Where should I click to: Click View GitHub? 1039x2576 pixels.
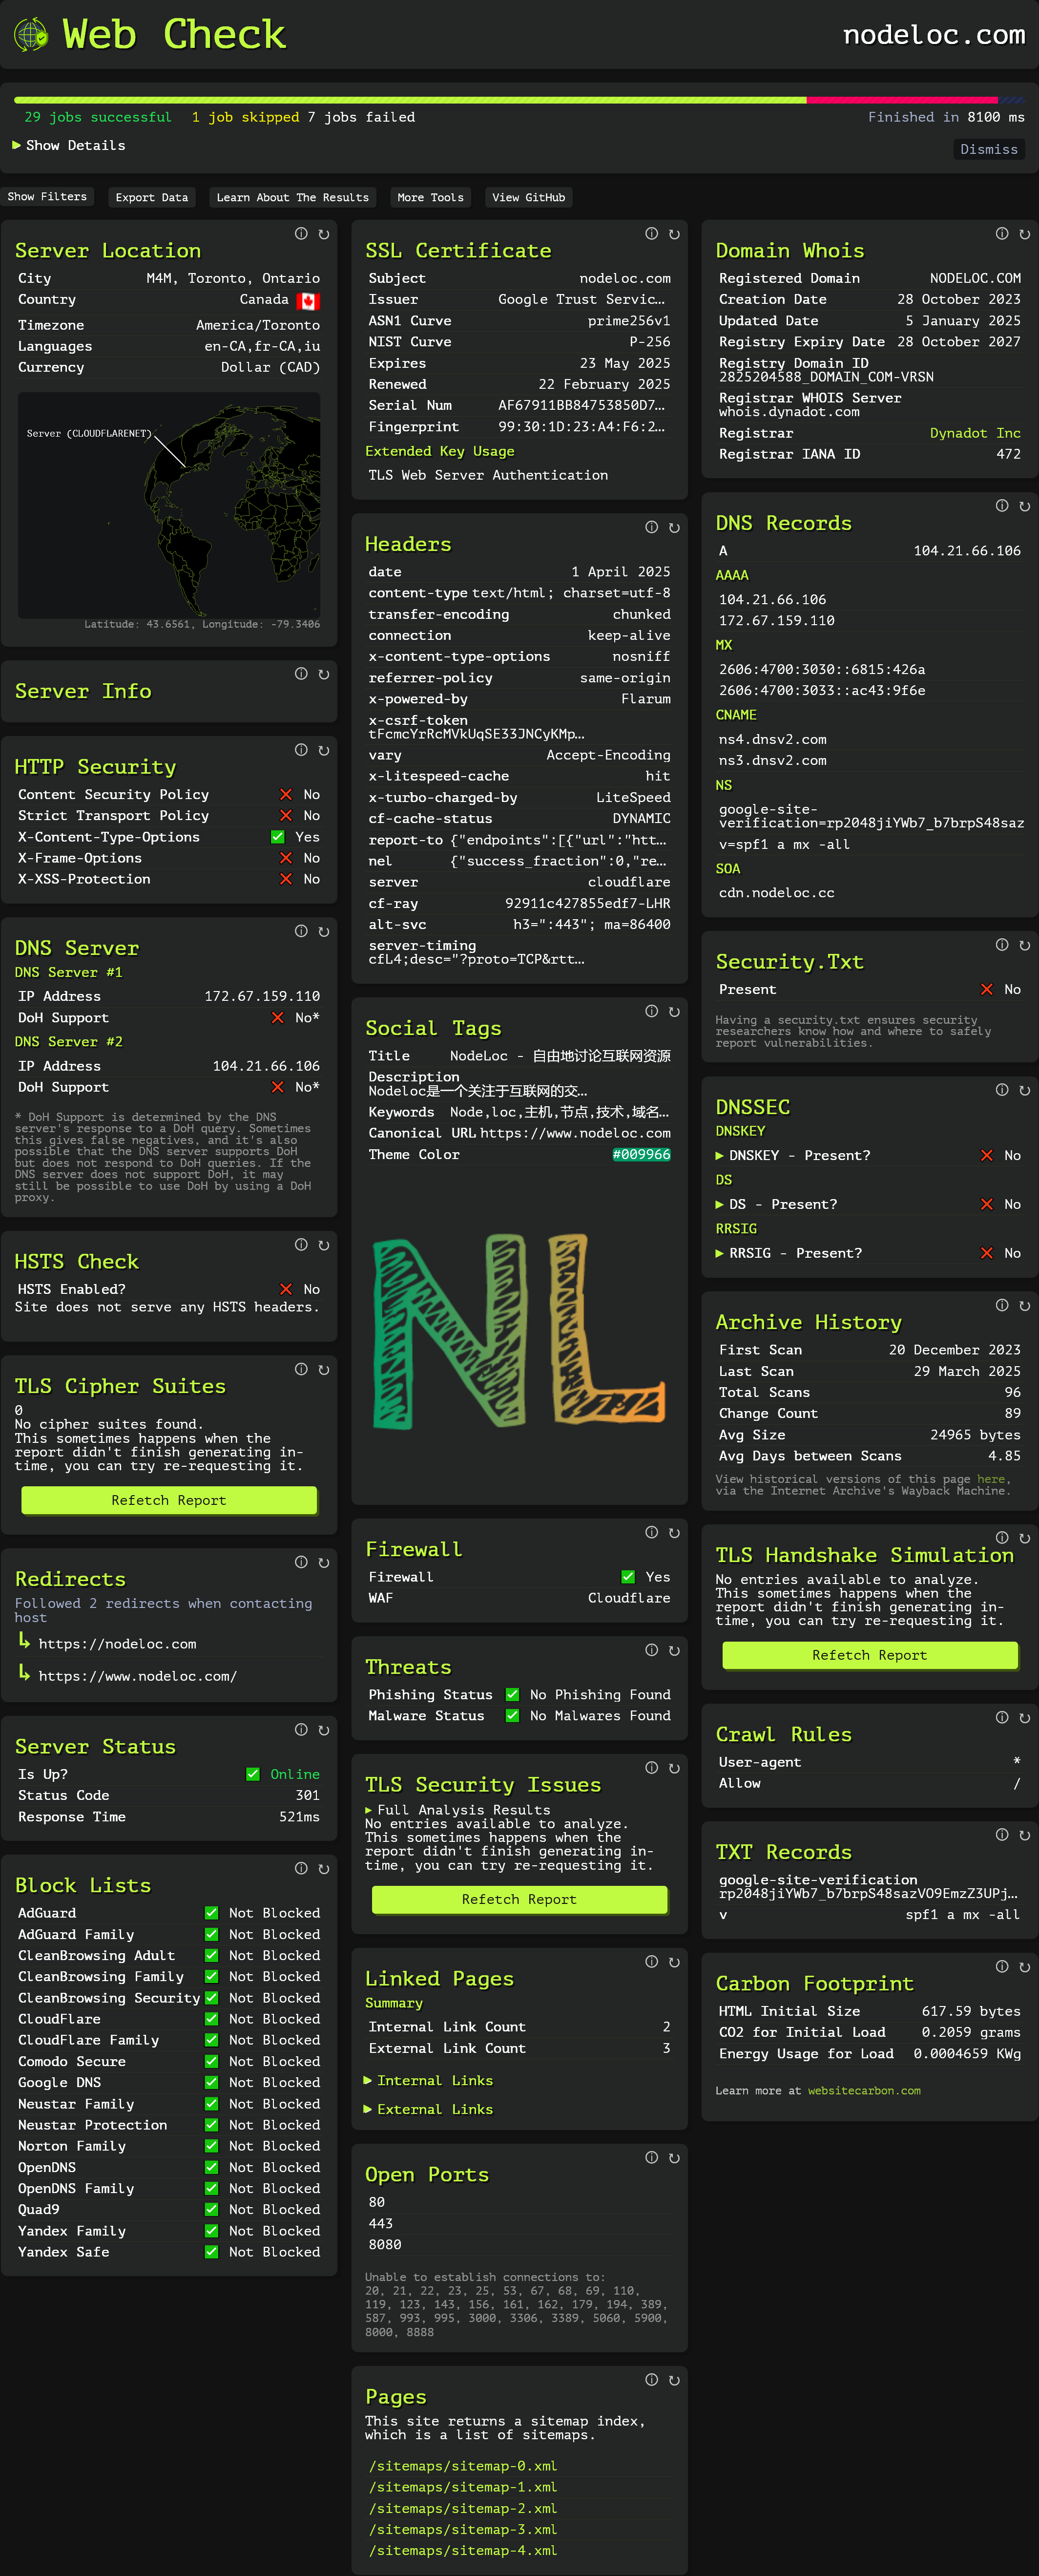pos(529,197)
